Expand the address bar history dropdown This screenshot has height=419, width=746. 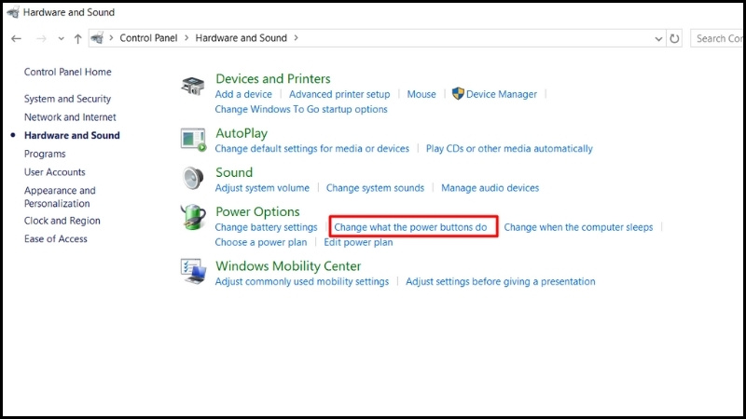[658, 39]
